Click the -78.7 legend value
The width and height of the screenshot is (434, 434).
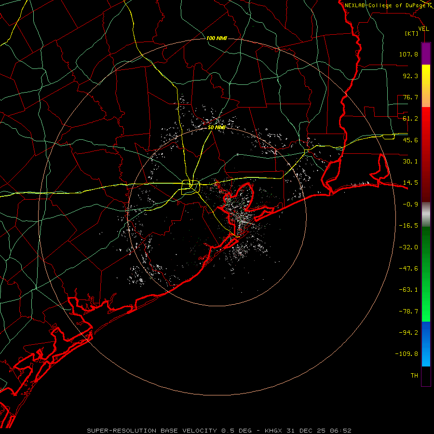click(x=408, y=312)
